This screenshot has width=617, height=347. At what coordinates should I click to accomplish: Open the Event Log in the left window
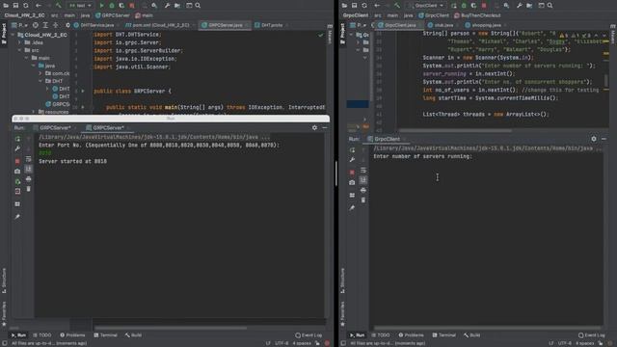coord(308,335)
